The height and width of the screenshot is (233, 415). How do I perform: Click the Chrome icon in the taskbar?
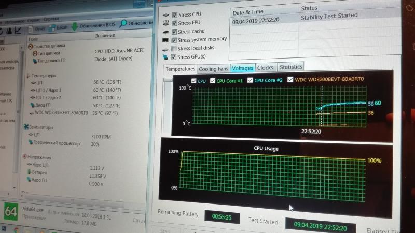pyautogui.click(x=17, y=230)
